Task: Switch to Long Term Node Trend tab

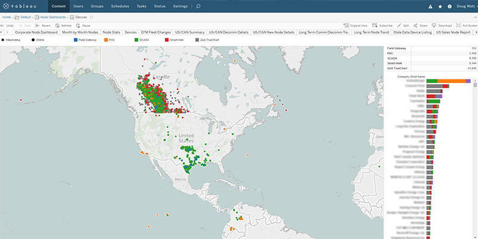Action: (x=371, y=32)
